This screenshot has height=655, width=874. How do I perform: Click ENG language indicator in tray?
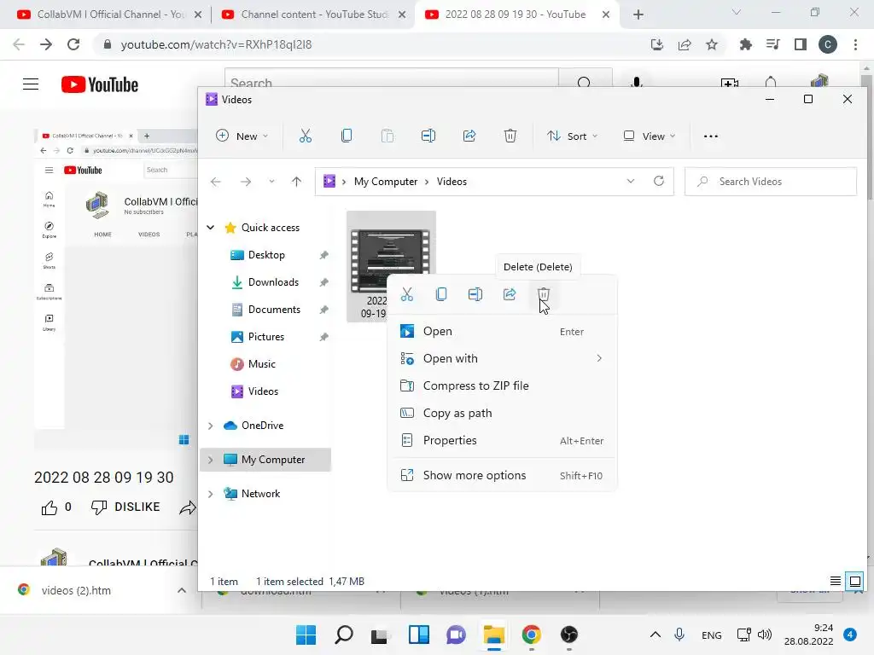tap(711, 635)
